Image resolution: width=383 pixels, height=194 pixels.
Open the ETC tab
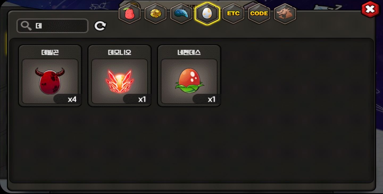[x=233, y=14]
